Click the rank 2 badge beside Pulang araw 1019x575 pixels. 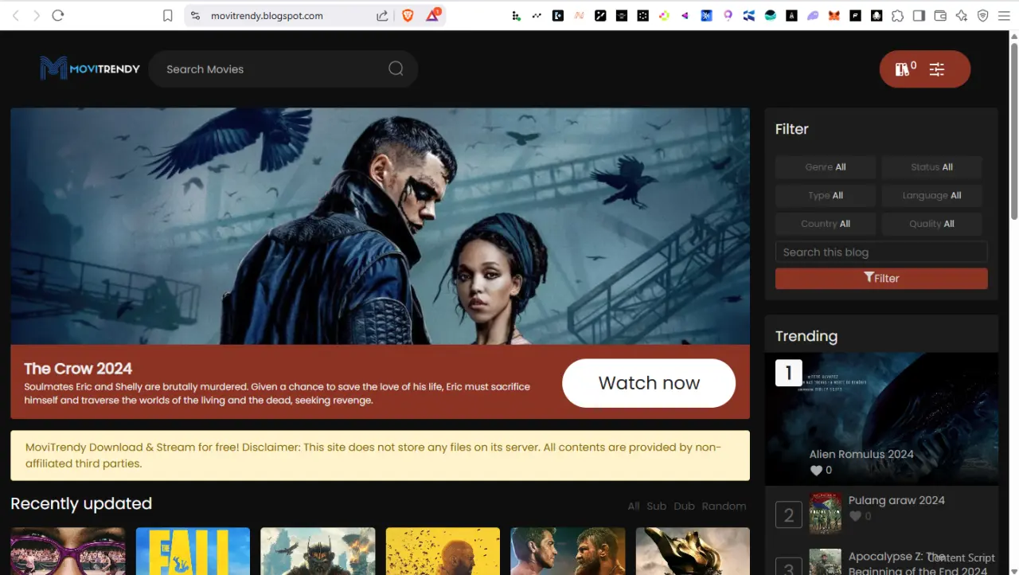click(x=789, y=515)
